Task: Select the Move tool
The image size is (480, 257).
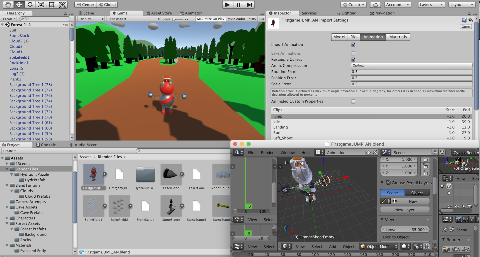Action: tap(19, 4)
